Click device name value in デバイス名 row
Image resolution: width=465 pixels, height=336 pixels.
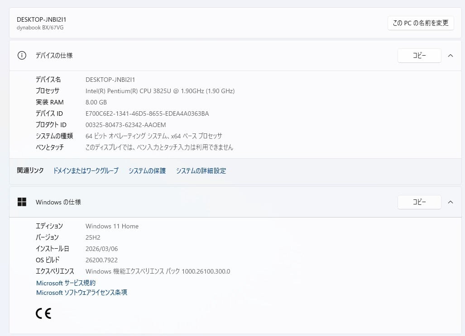click(110, 80)
